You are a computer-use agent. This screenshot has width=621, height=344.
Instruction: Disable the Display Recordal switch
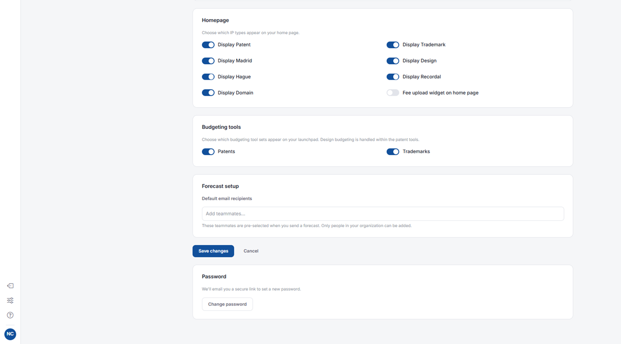[393, 77]
